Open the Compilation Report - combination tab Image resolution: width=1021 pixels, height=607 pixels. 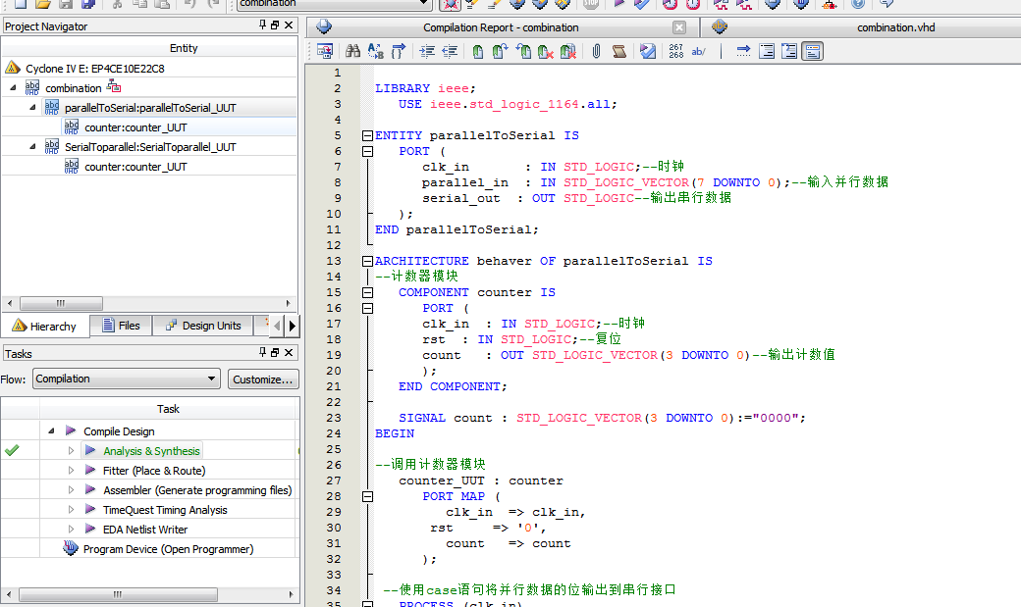coord(500,27)
